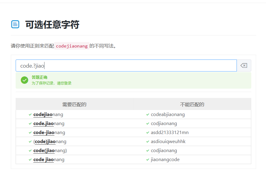
Task: Click the checkmark next to codejiaonang row
Action: [x=30, y=114]
